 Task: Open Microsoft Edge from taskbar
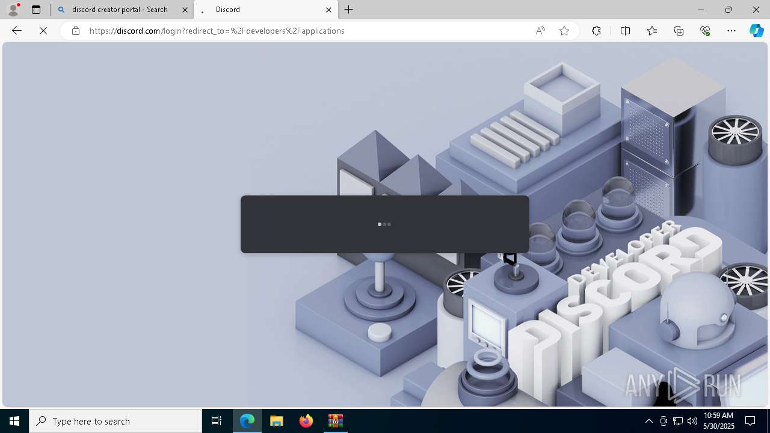(247, 421)
